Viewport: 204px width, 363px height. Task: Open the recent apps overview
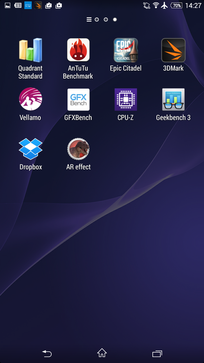[x=157, y=354]
